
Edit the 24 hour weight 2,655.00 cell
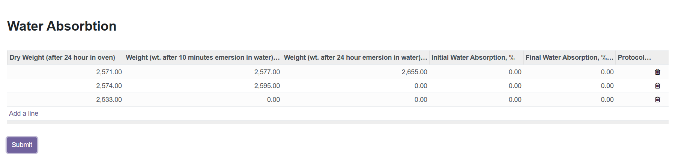356,72
